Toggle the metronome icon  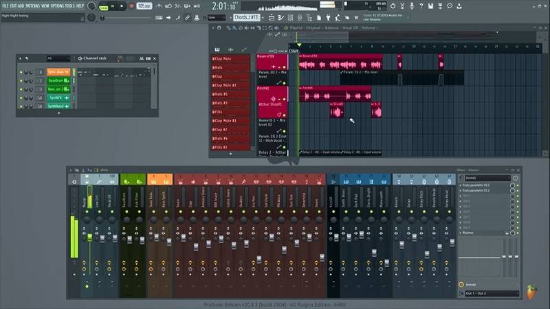click(159, 6)
